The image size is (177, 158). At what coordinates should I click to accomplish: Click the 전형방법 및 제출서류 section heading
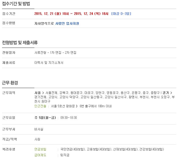click(x=20, y=42)
